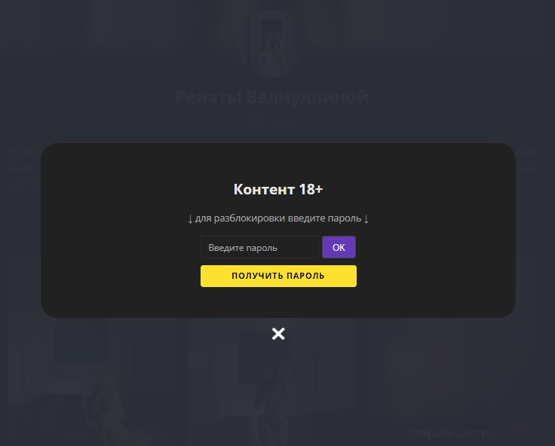The width and height of the screenshot is (555, 446).
Task: Click the dimmed circular avatar at top
Action: coord(271,44)
